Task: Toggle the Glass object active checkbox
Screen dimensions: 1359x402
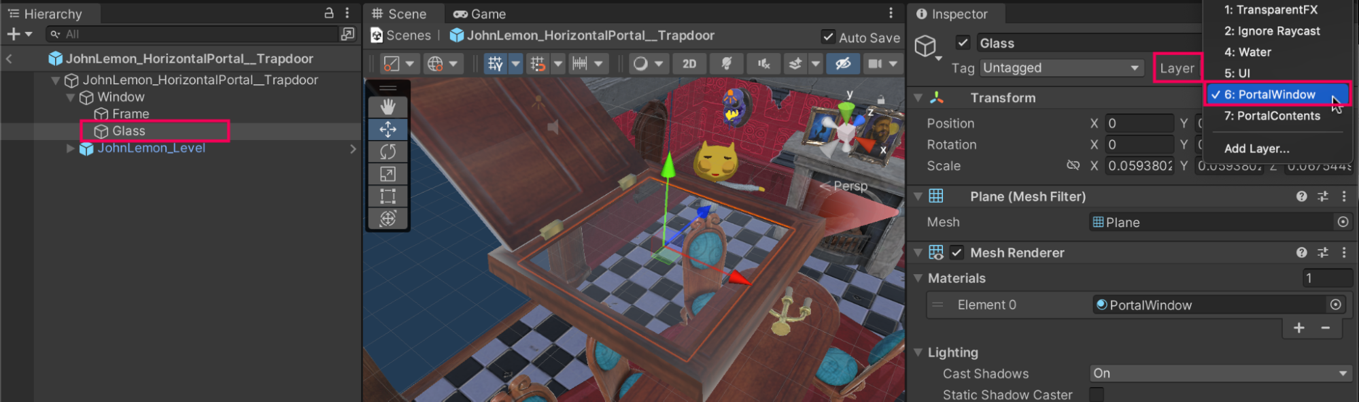Action: click(x=963, y=42)
